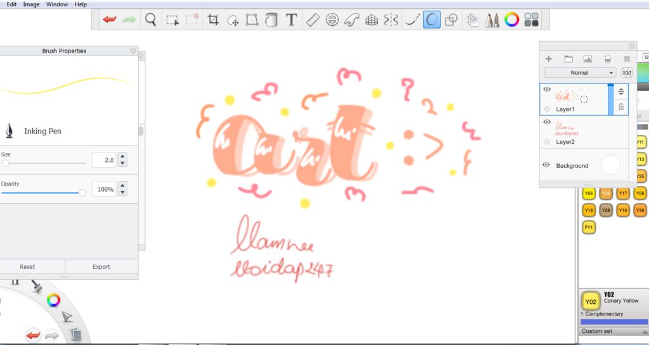Increase brush Size with up arrow
Viewport: 649px width, 345px height.
click(x=122, y=156)
